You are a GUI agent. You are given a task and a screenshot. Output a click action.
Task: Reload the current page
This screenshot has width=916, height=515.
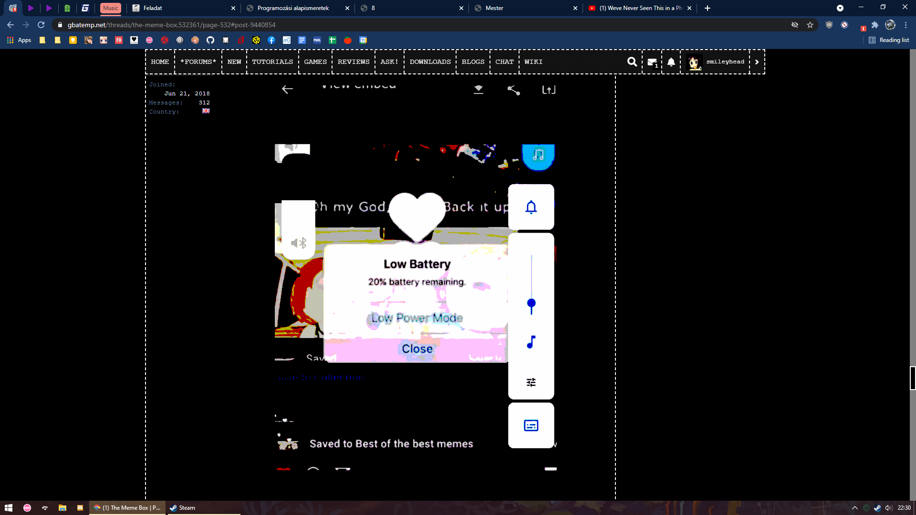coord(42,25)
